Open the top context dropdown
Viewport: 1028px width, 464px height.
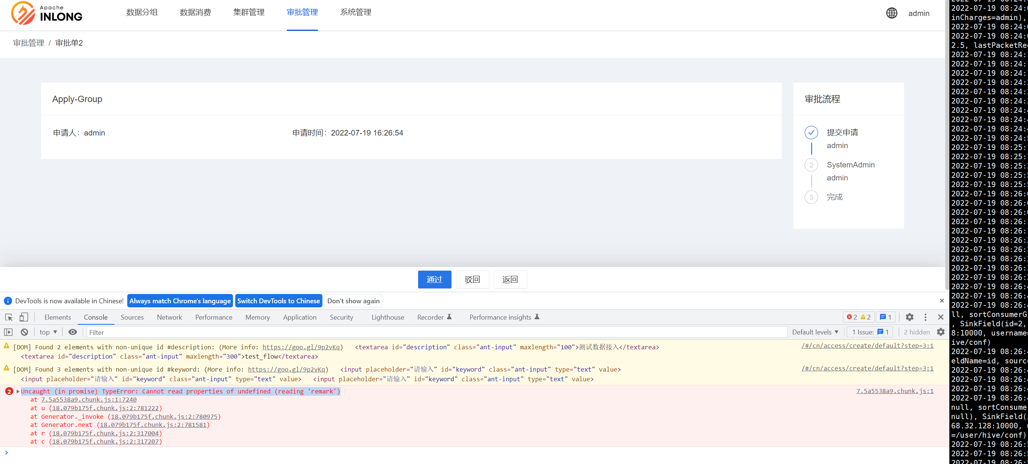pos(48,332)
